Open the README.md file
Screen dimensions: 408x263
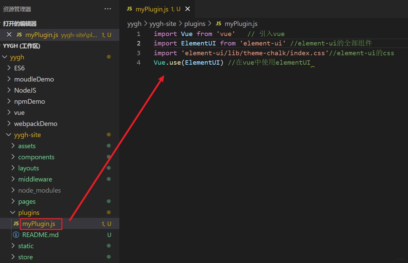[x=40, y=235]
